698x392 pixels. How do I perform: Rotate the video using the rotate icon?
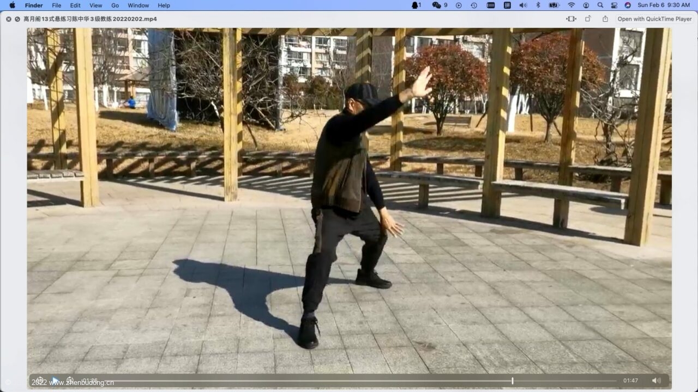pyautogui.click(x=588, y=19)
